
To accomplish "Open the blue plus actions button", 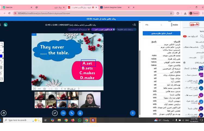I will tap(132, 113).
